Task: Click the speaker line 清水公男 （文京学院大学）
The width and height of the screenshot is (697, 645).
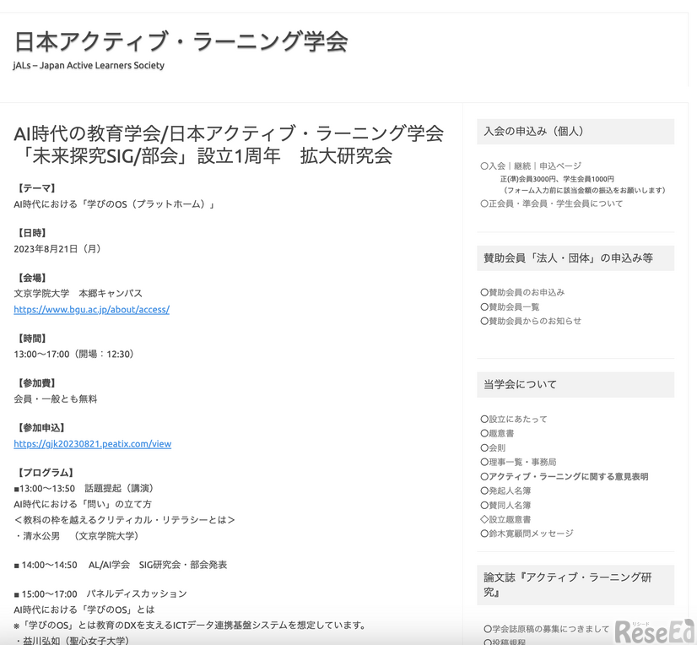Action: (x=77, y=536)
